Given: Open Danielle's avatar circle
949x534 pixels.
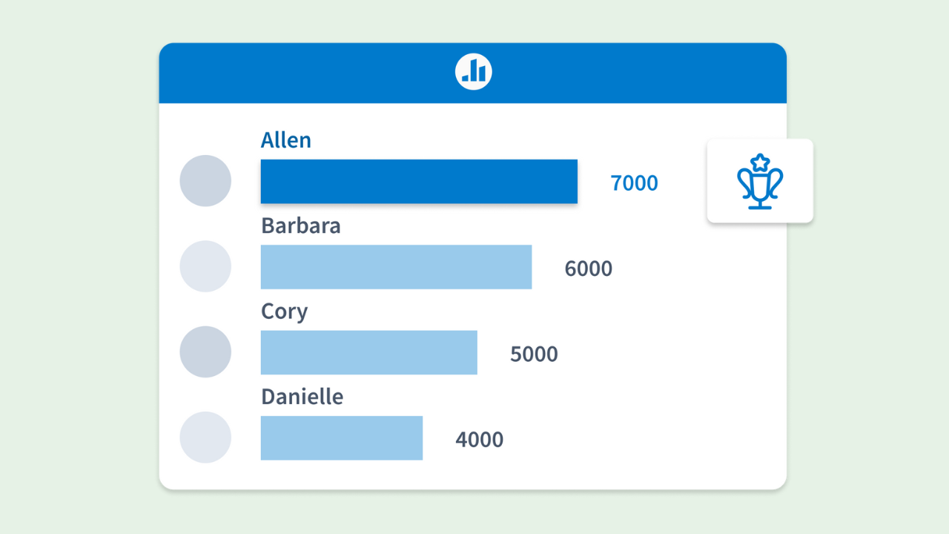Looking at the screenshot, I should click(x=205, y=438).
